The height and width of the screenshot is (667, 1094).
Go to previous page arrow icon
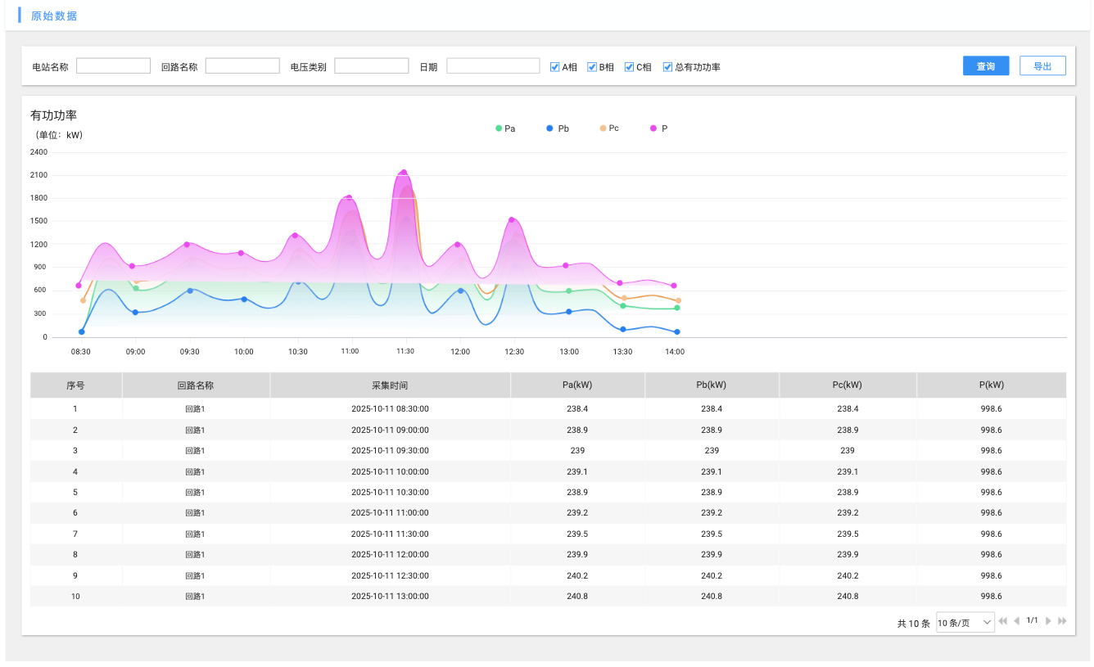(x=1017, y=621)
